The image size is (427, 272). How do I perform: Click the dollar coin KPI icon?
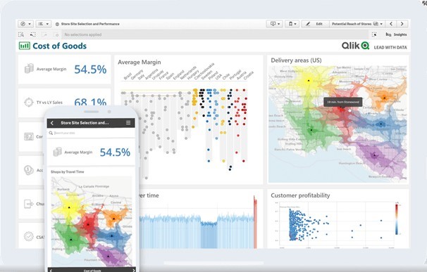29,170
